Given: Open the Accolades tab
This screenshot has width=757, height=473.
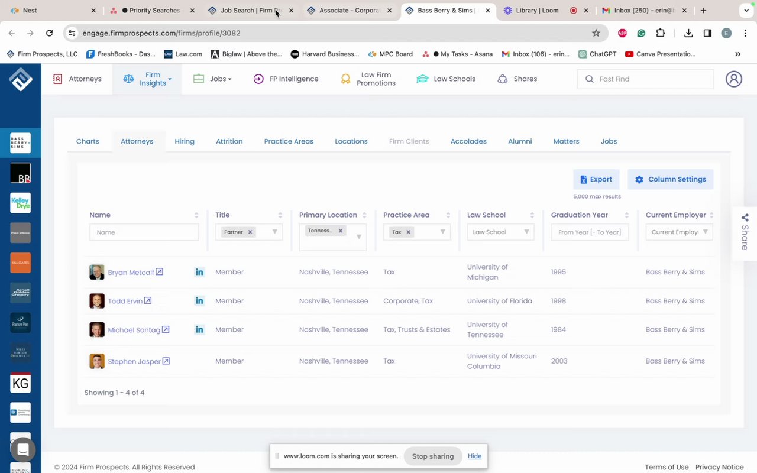Looking at the screenshot, I should (468, 141).
